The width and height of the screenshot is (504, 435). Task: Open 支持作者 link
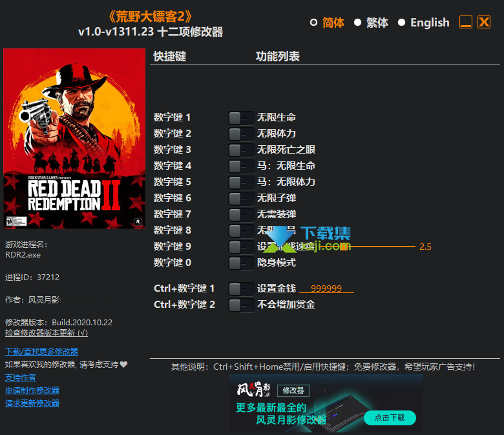(21, 378)
